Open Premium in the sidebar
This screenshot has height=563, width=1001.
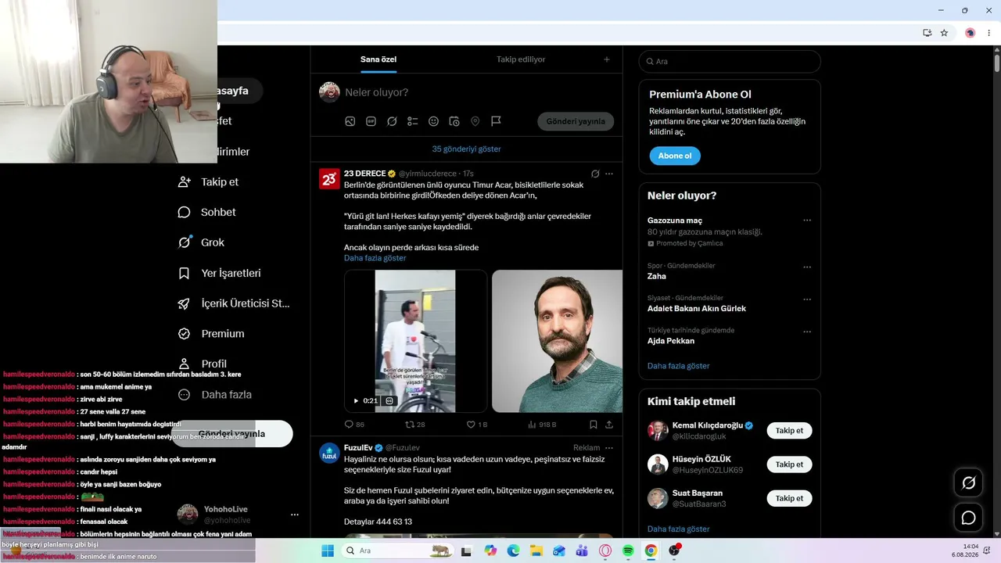[211, 333]
